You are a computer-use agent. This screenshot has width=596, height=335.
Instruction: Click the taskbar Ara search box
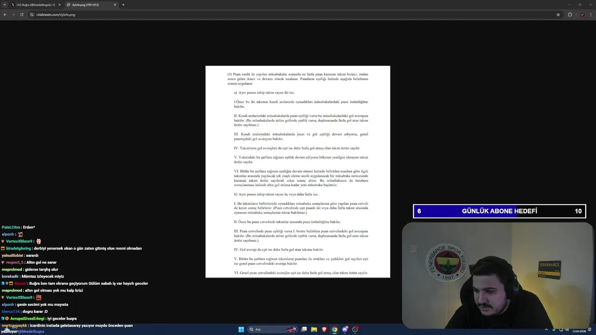[x=273, y=329]
